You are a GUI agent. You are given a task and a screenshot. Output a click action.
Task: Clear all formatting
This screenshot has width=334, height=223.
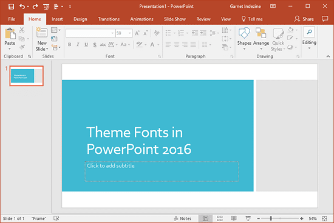[x=157, y=33]
